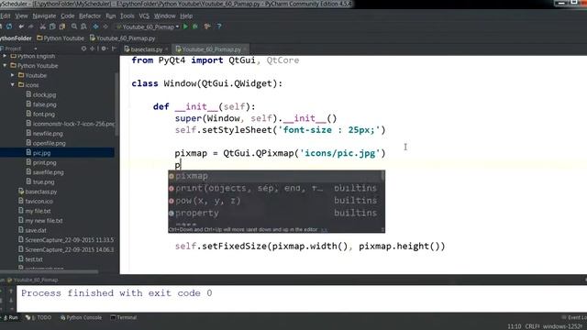Select print autocomplete suggestion

[x=276, y=188]
